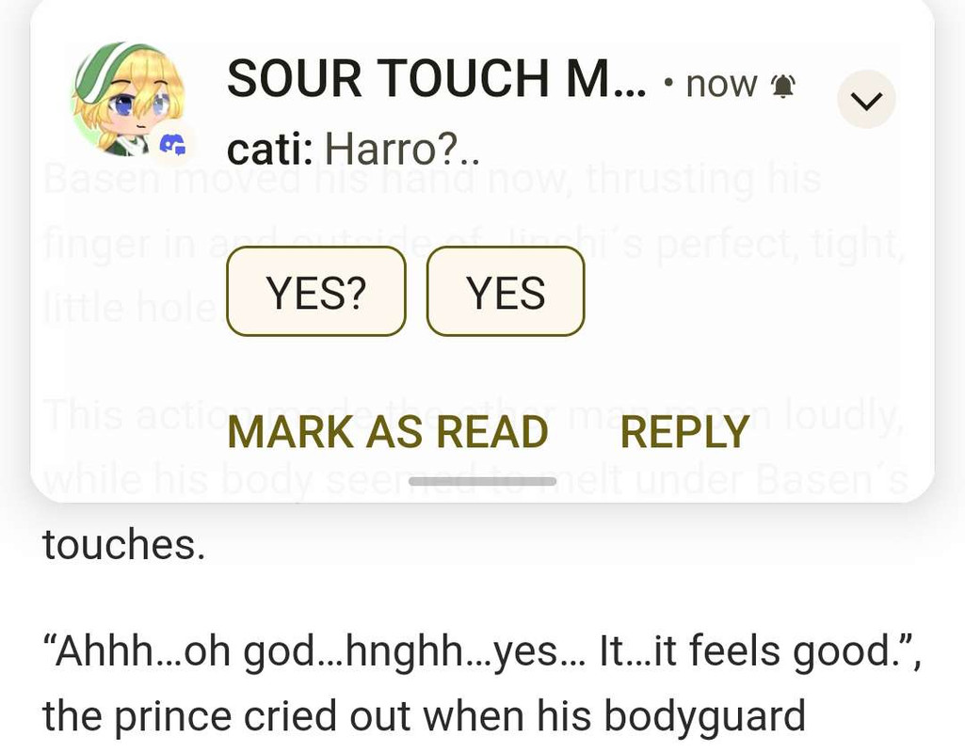Tap the gray drag handle bar
This screenshot has width=965, height=753.
482,481
